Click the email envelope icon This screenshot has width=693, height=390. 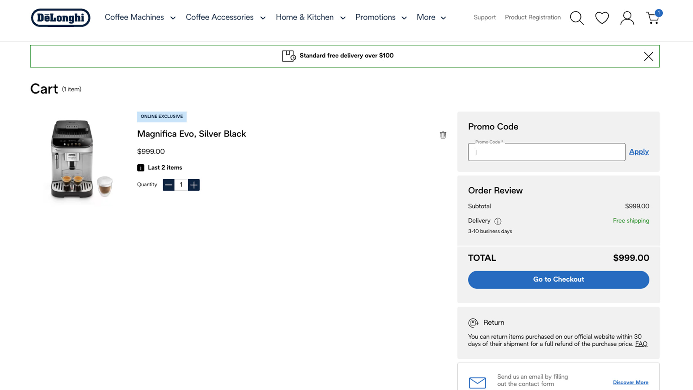coord(478,382)
